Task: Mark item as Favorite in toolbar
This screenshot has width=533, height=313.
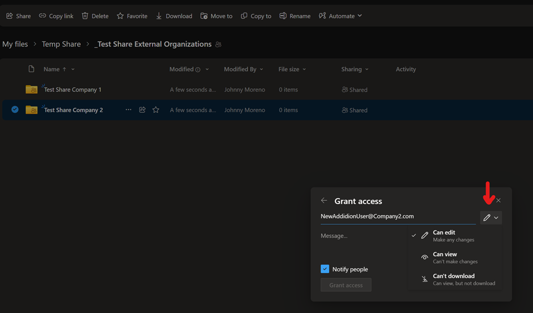Action: pos(132,16)
